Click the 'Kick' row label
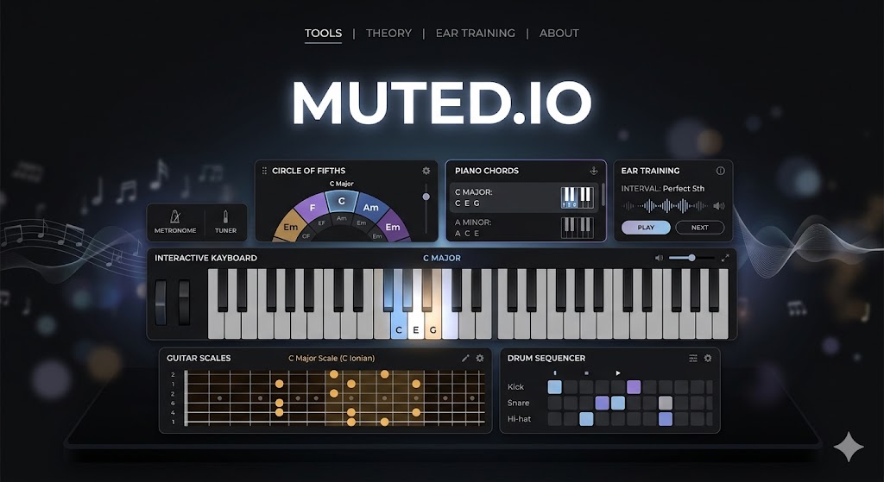Image resolution: width=884 pixels, height=482 pixels. (x=515, y=387)
